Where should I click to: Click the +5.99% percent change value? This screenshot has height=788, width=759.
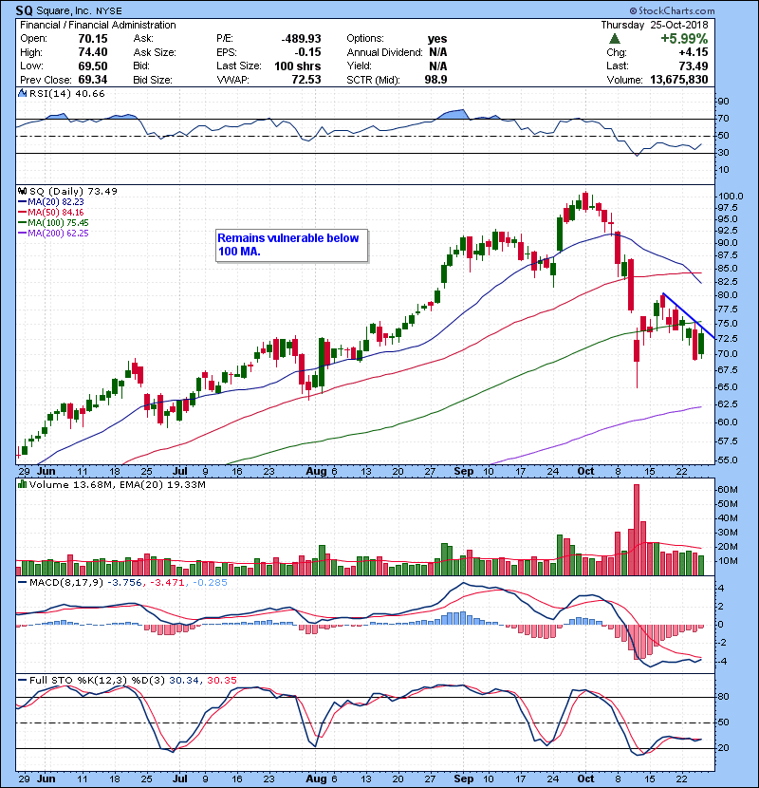pyautogui.click(x=684, y=39)
